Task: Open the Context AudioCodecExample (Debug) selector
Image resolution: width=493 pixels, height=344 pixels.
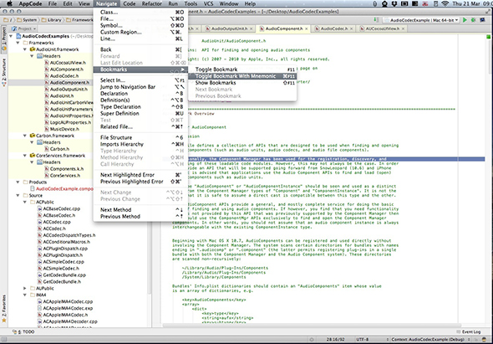Action: 430,340
